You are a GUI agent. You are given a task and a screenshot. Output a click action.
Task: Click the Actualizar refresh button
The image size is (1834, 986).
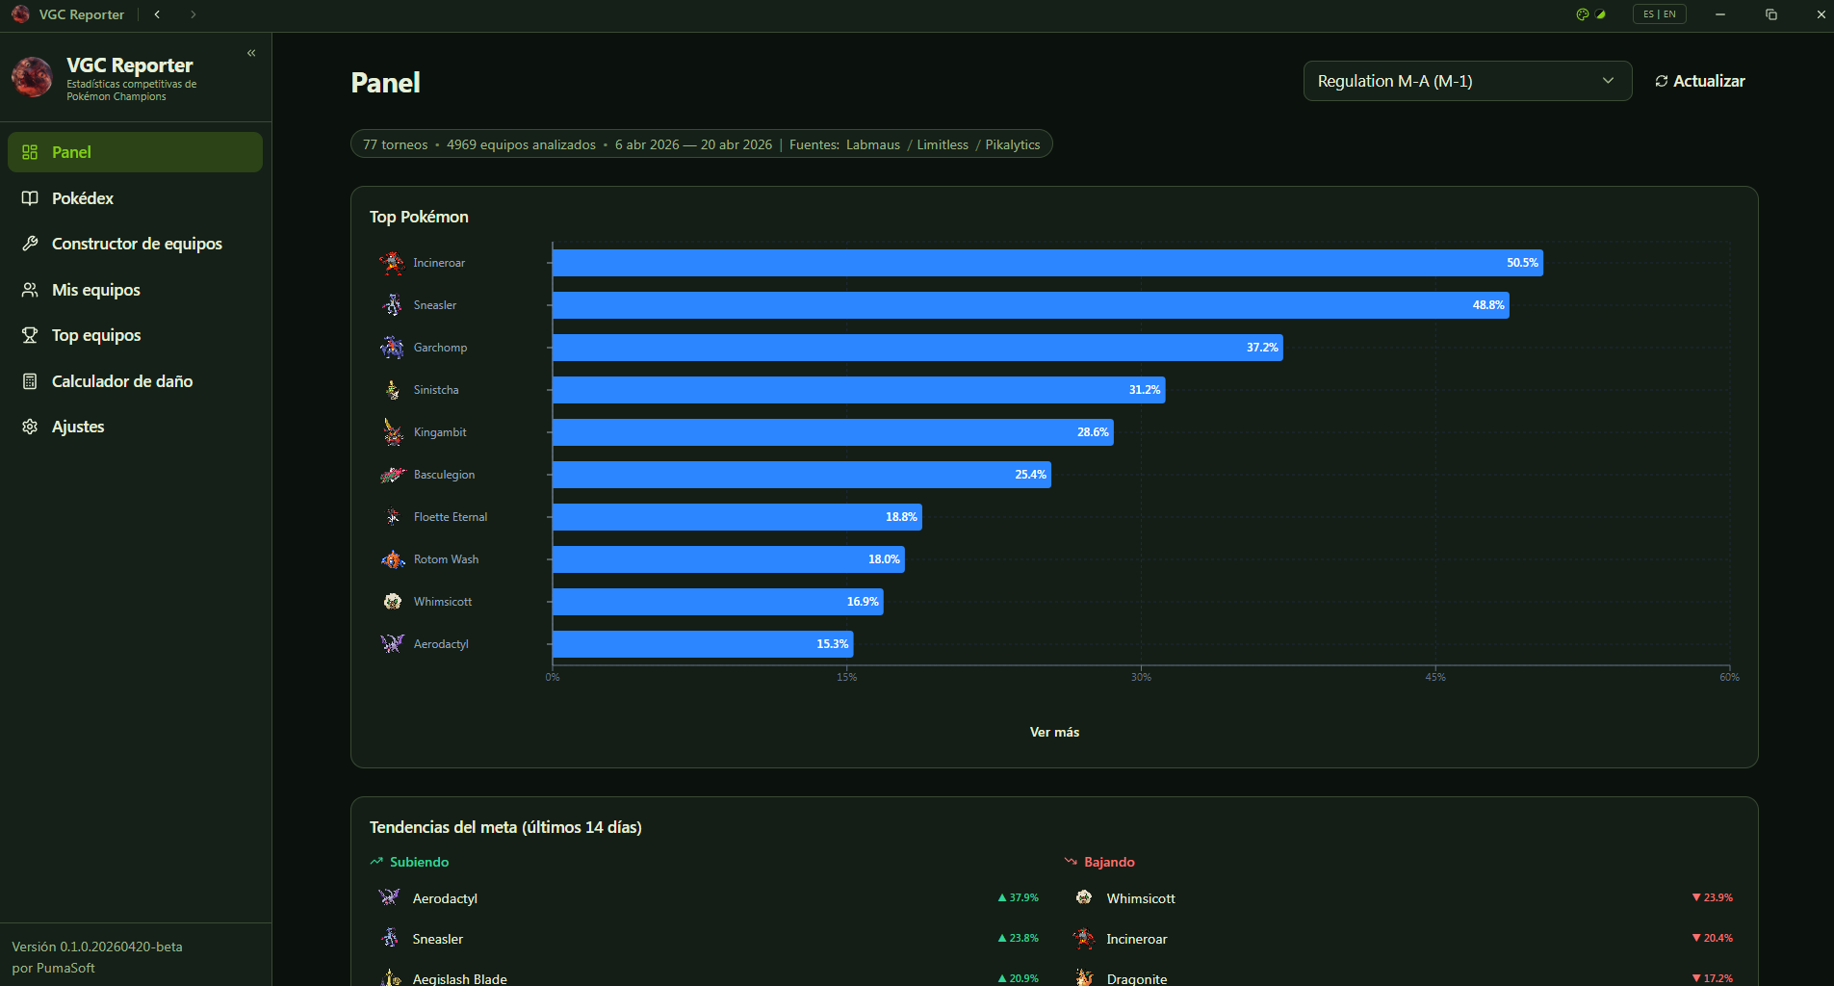1699,81
